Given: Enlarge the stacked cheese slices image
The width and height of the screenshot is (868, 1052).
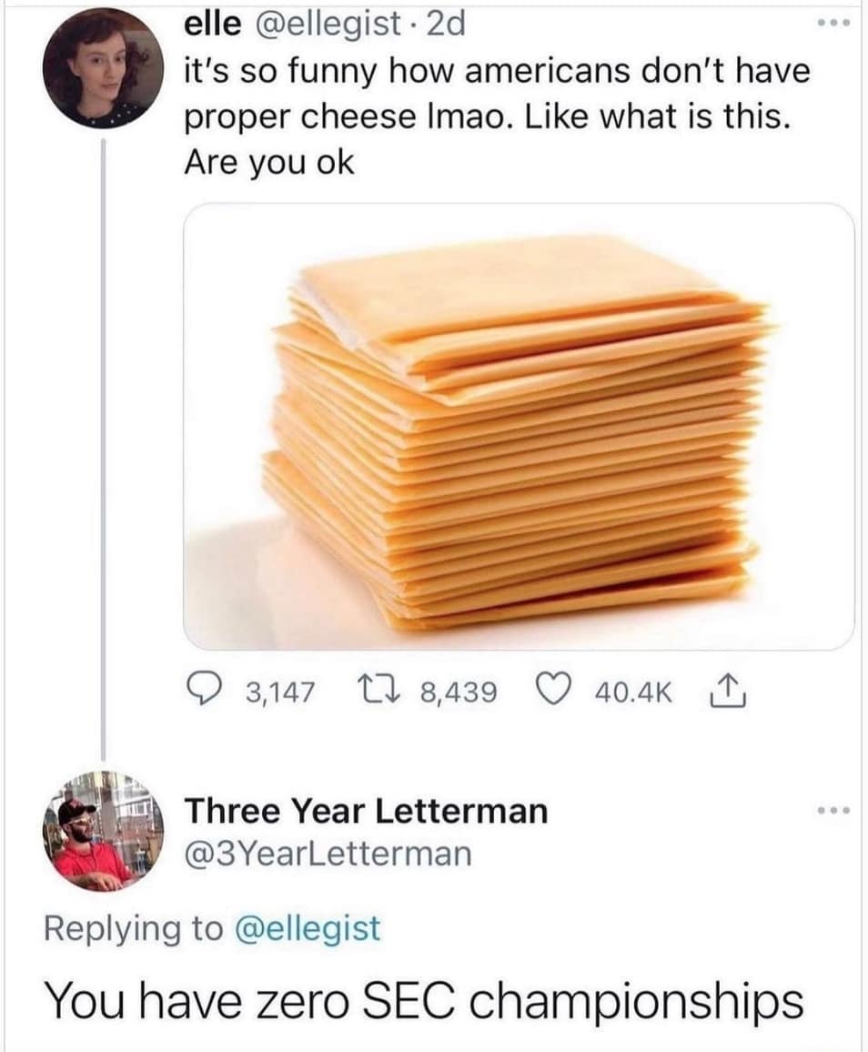Looking at the screenshot, I should [x=519, y=426].
